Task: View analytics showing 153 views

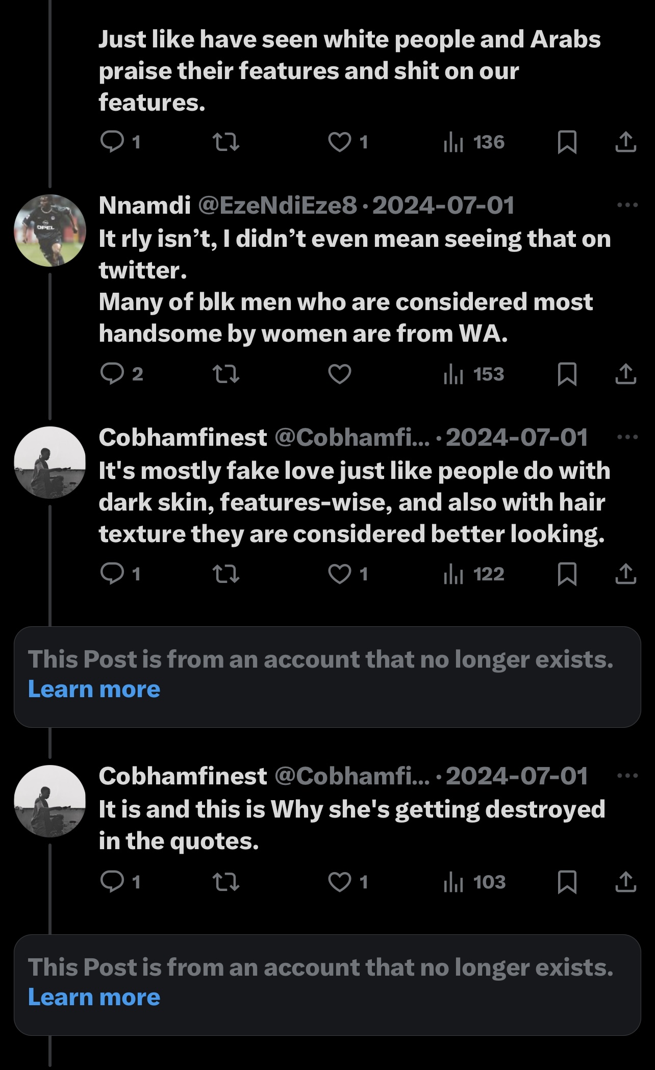Action: tap(474, 375)
